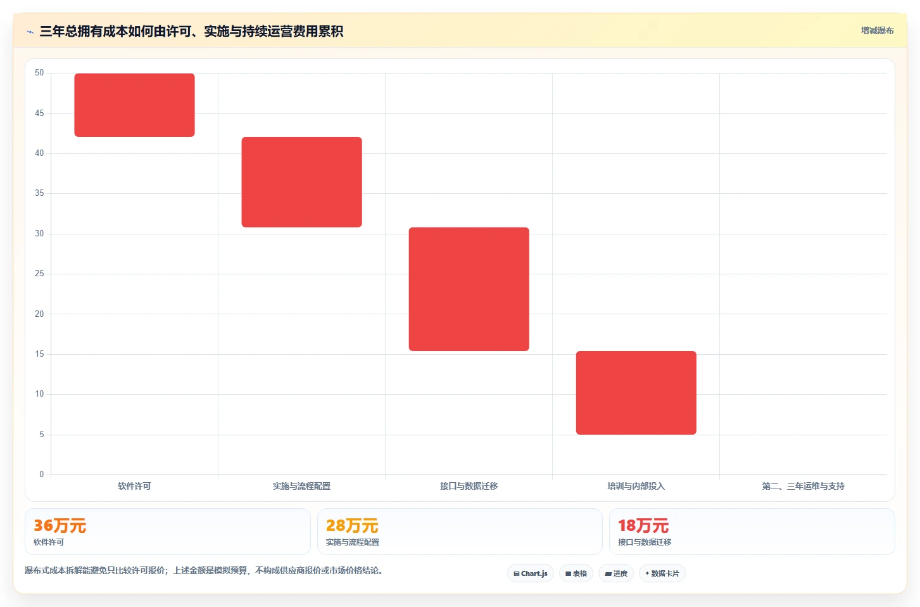Click the 进度 tag chip
The height and width of the screenshot is (607, 920).
[x=616, y=573]
